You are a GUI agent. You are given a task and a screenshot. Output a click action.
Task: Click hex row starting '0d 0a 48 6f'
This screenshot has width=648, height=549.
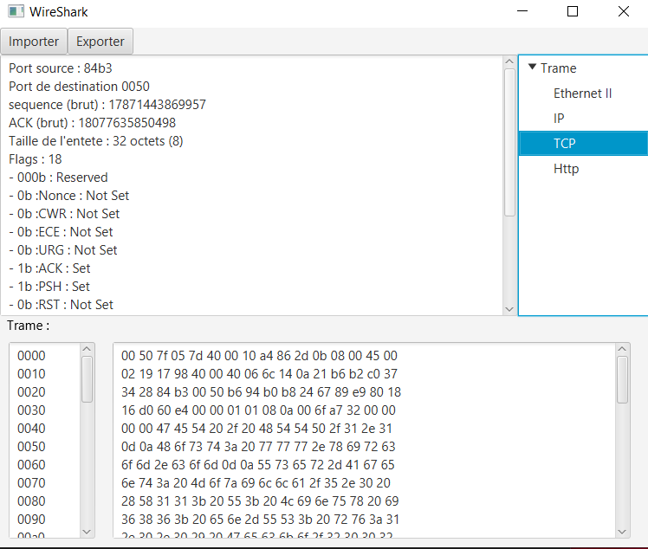(258, 447)
